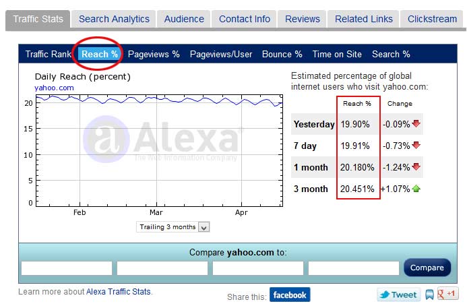This screenshot has width=467, height=308.
Task: Click the Change column header
Action: pos(400,104)
